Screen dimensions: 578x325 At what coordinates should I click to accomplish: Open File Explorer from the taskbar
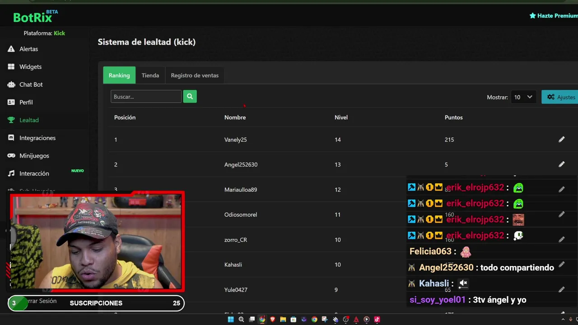pos(283,320)
